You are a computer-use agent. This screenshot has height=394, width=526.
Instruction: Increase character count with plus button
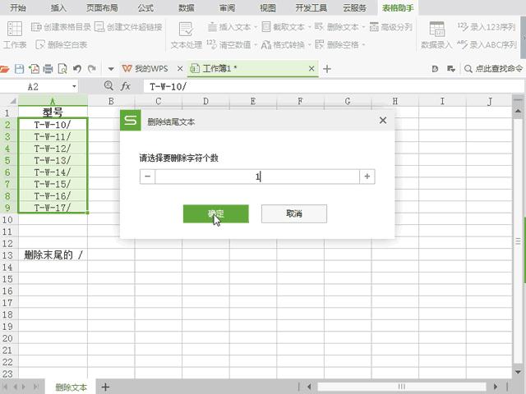(367, 176)
